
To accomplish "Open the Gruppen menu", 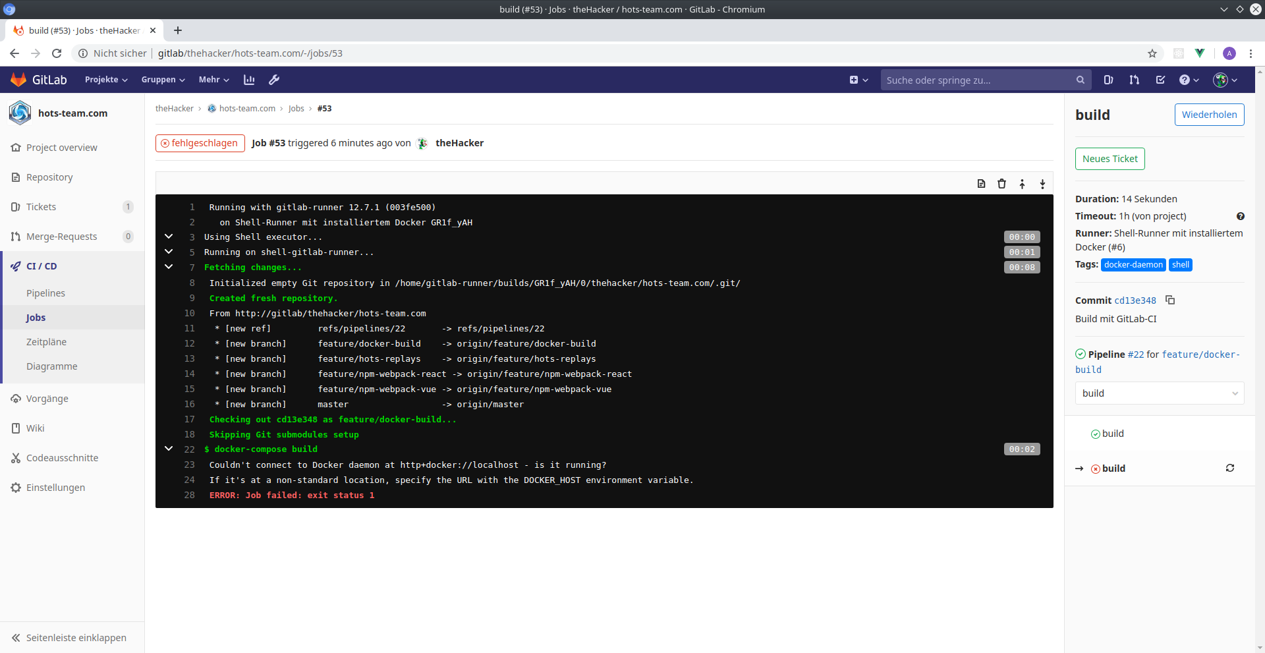I will [163, 80].
